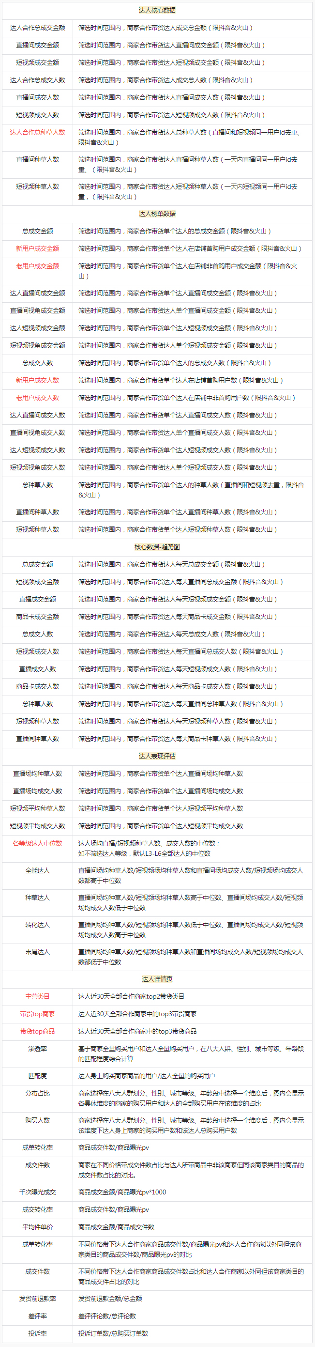The width and height of the screenshot is (315, 1347).
Task: Click the 达人表现评估 section header
Action: click(157, 756)
